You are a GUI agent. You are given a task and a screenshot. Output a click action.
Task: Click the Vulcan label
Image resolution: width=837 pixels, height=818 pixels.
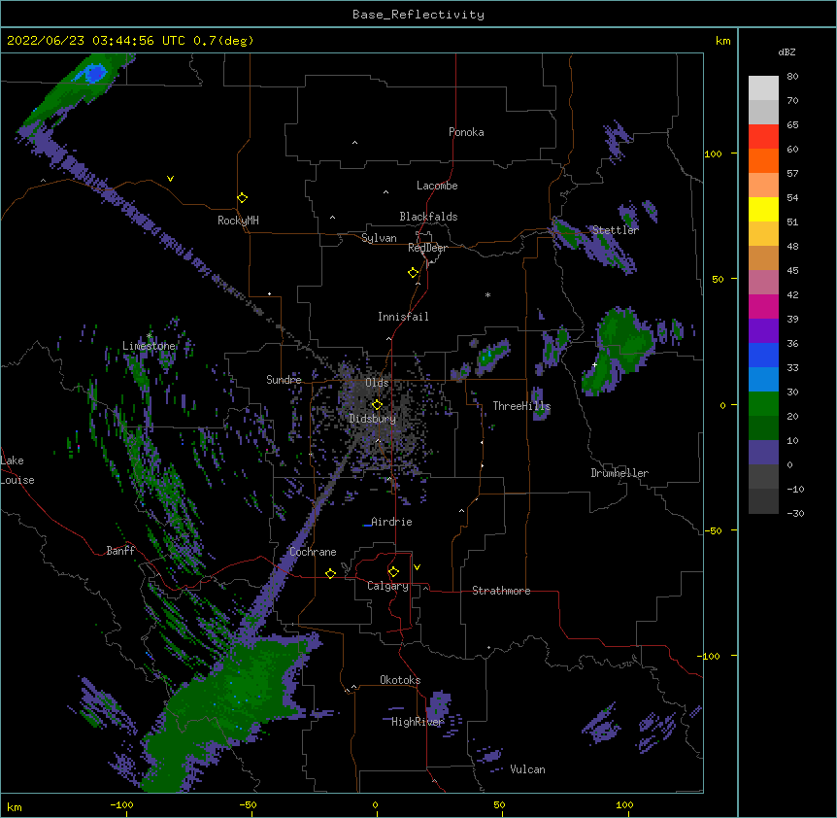tap(527, 769)
